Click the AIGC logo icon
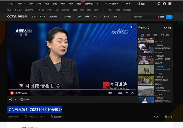Viewport: 183px width, 128px height. click(x=141, y=4)
